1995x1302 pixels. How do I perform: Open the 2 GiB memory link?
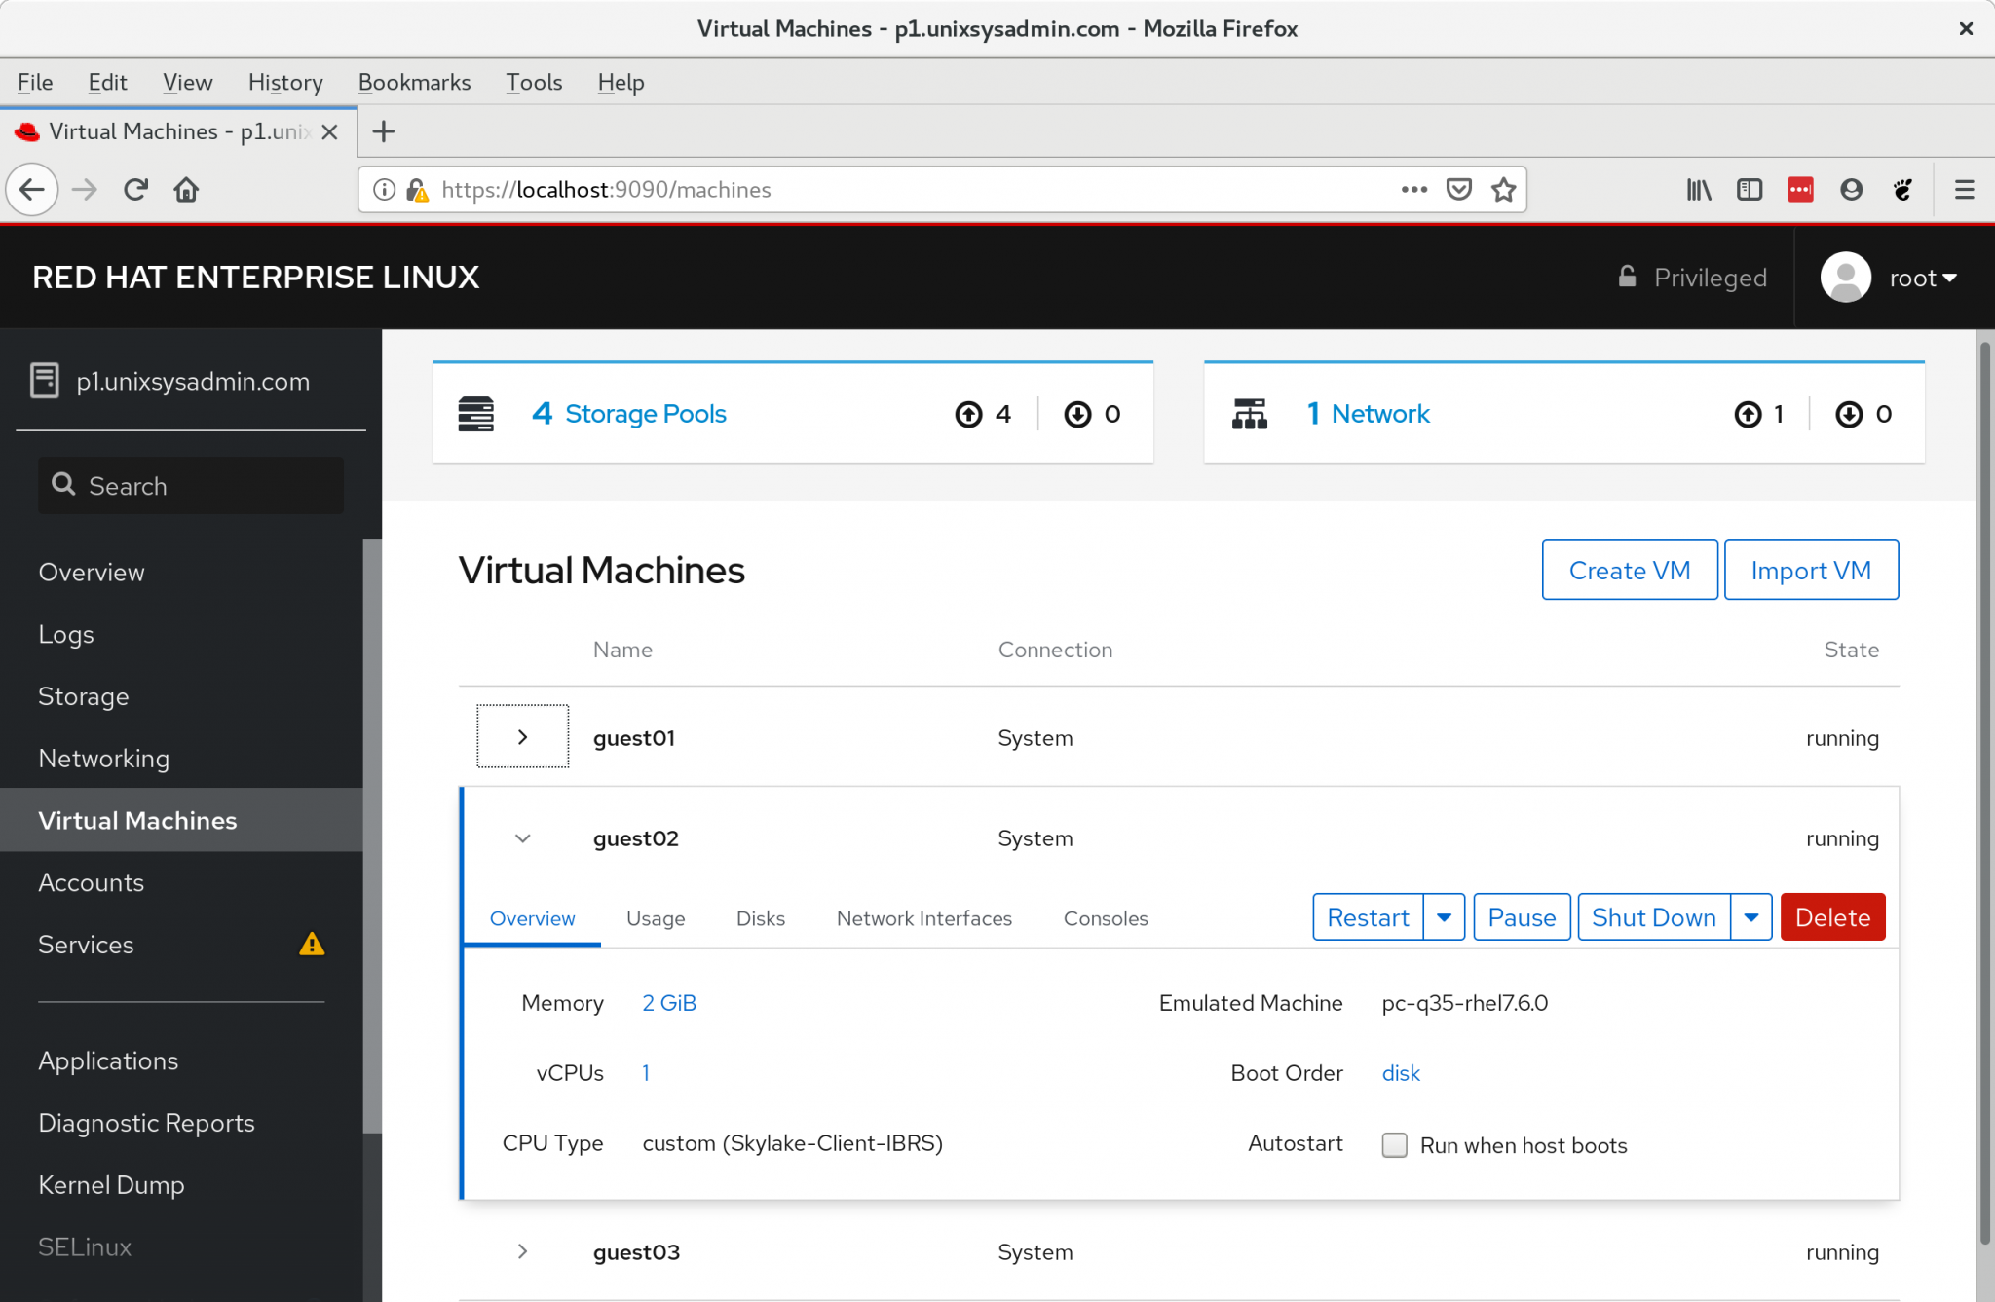click(x=668, y=1002)
